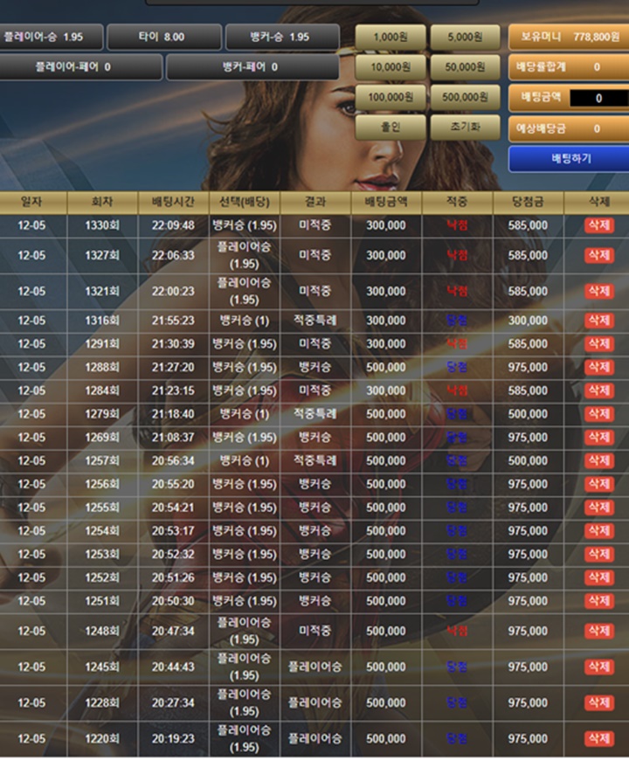Choose the 뱅커-승 1.95 bet option
The width and height of the screenshot is (629, 760).
[x=282, y=37]
